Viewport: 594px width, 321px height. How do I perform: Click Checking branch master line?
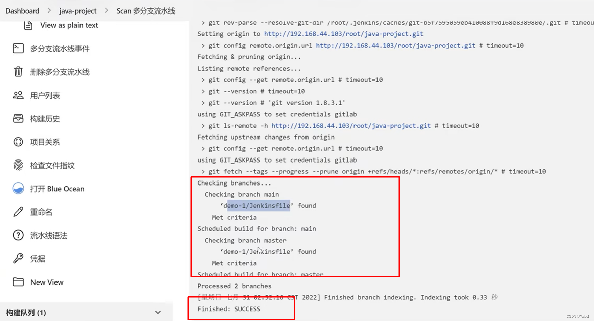pyautogui.click(x=246, y=240)
